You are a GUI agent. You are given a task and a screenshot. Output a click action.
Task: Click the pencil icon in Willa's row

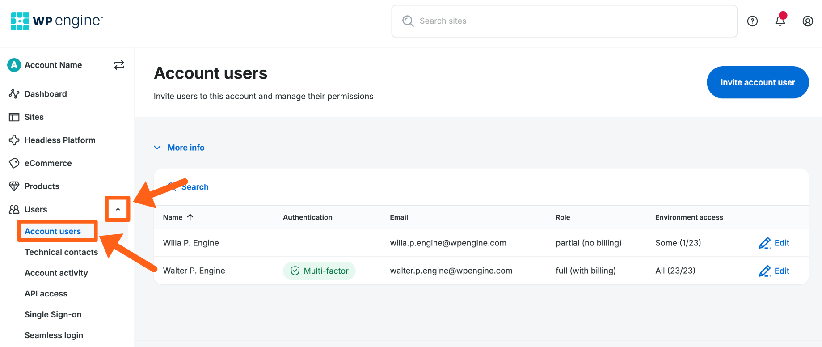765,243
